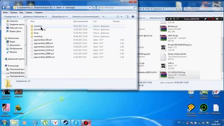Open the common folder
This screenshot has width=224, height=126.
coord(38,26)
